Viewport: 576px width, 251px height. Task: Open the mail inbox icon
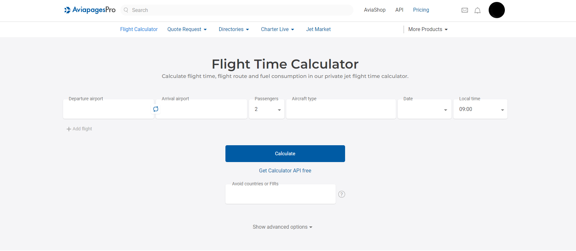[x=465, y=10]
